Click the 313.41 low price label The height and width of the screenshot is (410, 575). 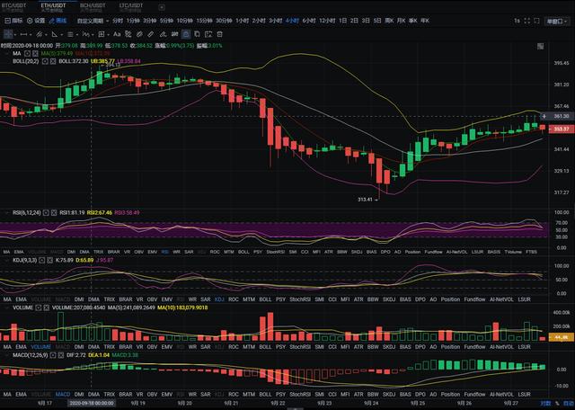point(367,200)
